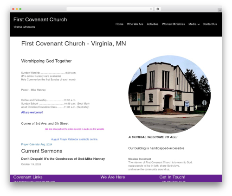Click the A Cordial Welcome To All text
The image size is (232, 196).
(x=153, y=137)
